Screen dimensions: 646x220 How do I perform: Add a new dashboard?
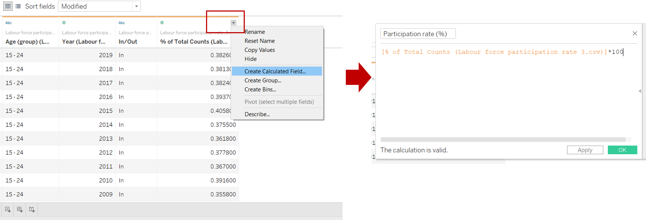pyautogui.click(x=20, y=210)
